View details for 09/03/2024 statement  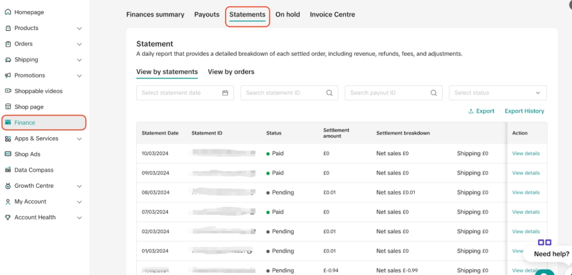[x=526, y=173]
